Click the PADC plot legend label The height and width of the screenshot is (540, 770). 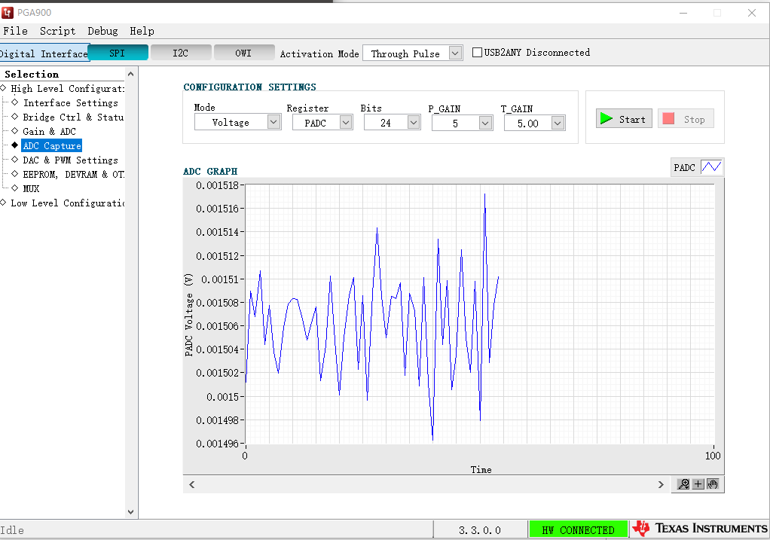[x=684, y=167]
